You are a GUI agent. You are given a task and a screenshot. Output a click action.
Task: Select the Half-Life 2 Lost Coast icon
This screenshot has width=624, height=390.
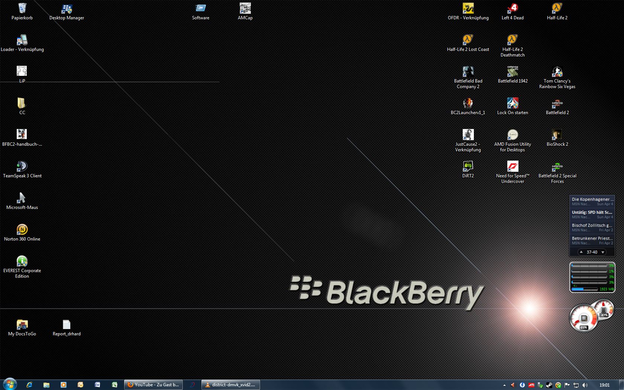click(x=468, y=43)
